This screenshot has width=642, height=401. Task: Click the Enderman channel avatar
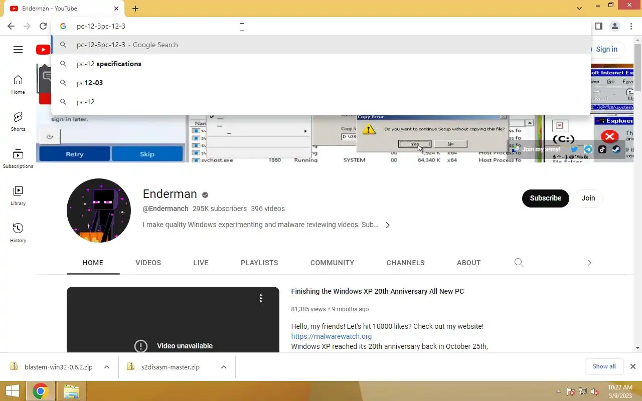pos(99,211)
